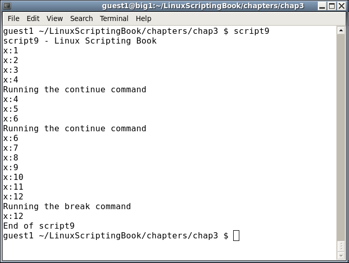Click the 'Running the break command' line
This screenshot has width=349, height=263.
(67, 207)
